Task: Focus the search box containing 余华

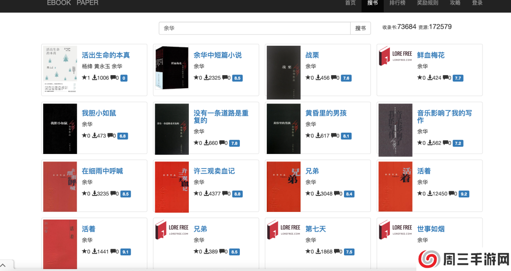Action: 255,28
